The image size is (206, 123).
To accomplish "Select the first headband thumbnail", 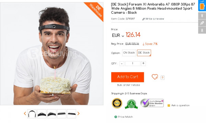I will tap(32, 114).
